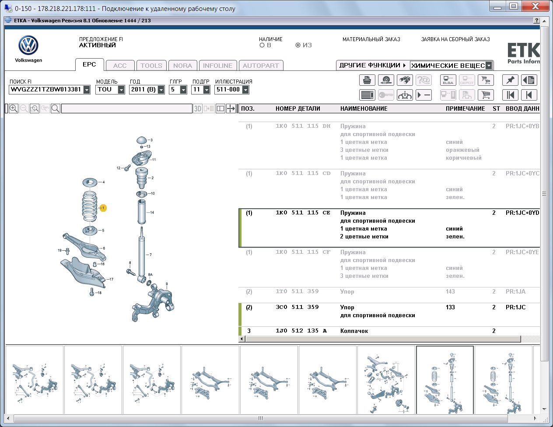Expand the ИЛЛЮСТРАЦИЯ 511-000 dropdown
Viewport: 553px width, 427px height.
pyautogui.click(x=245, y=90)
